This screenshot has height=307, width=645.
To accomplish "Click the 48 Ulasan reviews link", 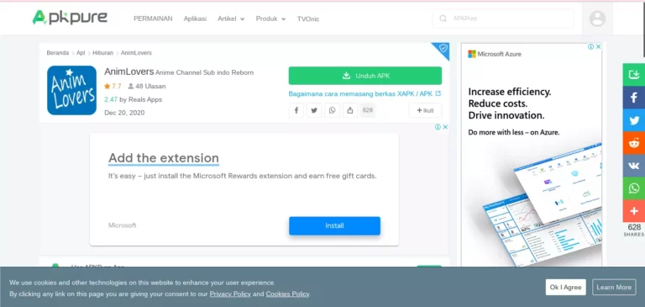I will click(x=147, y=86).
